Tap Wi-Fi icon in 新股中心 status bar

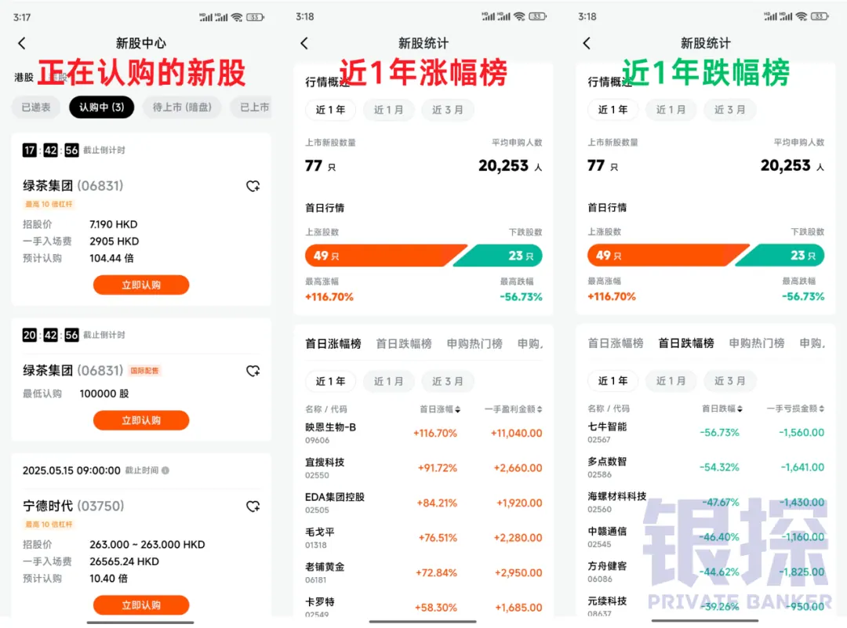(x=237, y=17)
